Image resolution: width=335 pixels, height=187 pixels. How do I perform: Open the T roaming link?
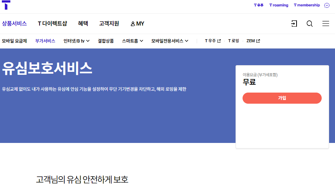click(x=278, y=5)
